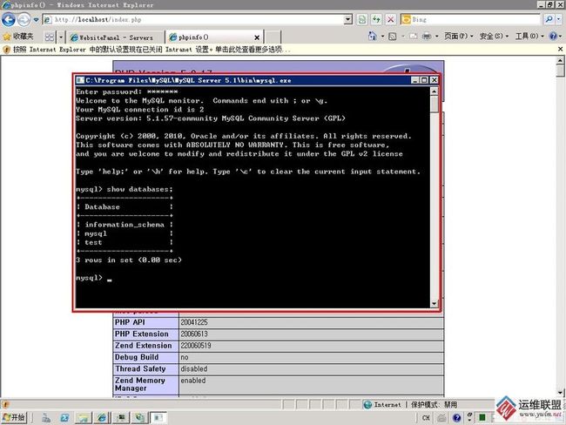566x425 pixels.
Task: Minimize the mysql.exe console window
Action: coord(414,80)
